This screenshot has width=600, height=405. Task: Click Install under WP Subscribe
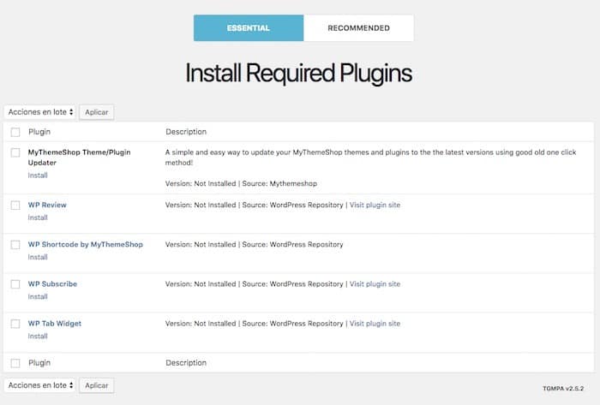(38, 296)
